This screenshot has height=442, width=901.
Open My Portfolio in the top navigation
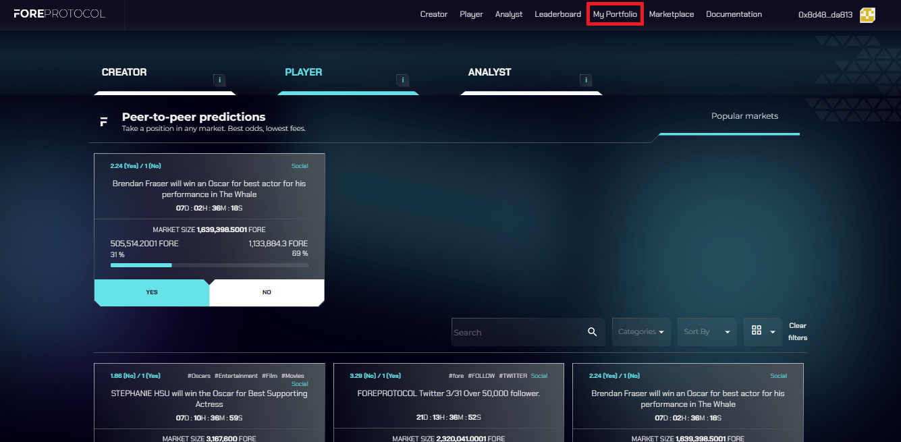(x=615, y=14)
